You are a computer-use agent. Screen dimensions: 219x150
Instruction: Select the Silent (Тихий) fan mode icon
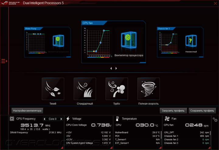53,89
